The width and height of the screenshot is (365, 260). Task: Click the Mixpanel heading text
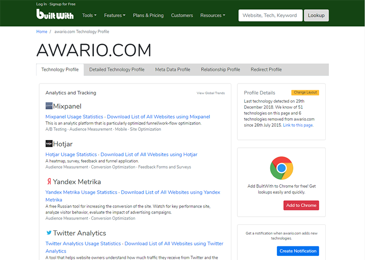67,106
